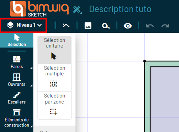The width and height of the screenshot is (179, 132).
Task: Click the Description tuto project title
Action: 120,9
